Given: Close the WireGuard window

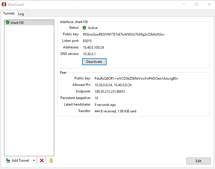Looking at the screenshot, I should [209, 4].
